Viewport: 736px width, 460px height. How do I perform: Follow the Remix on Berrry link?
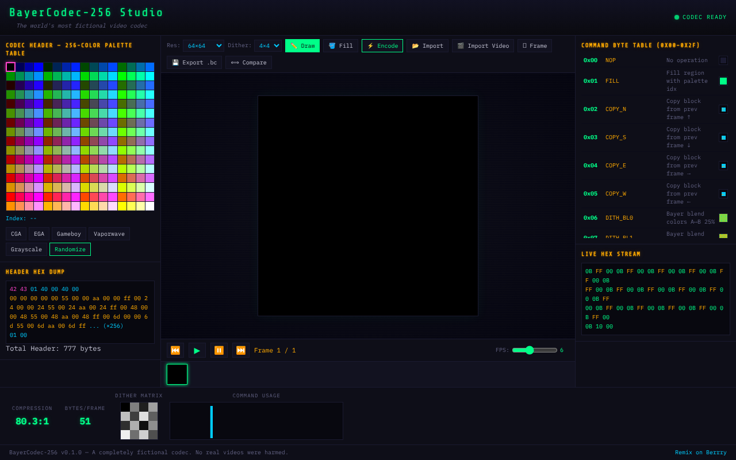coord(701,453)
